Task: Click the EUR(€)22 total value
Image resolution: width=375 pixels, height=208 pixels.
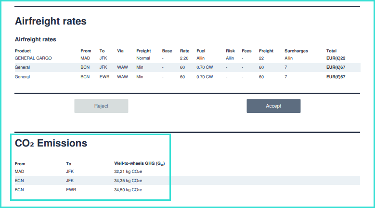Action: (x=336, y=58)
